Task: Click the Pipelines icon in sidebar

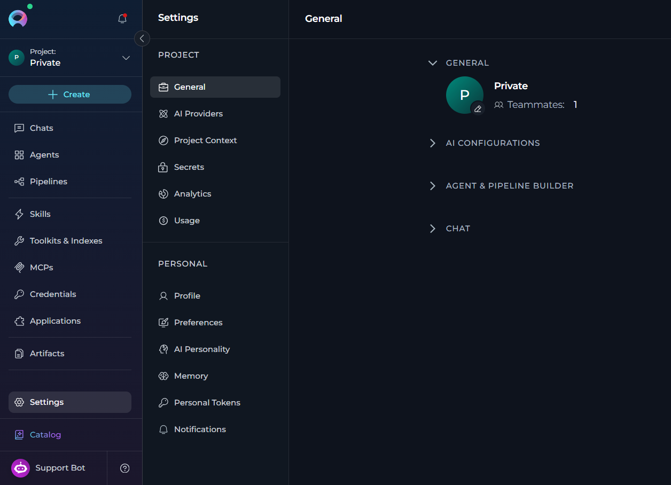Action: pos(19,182)
